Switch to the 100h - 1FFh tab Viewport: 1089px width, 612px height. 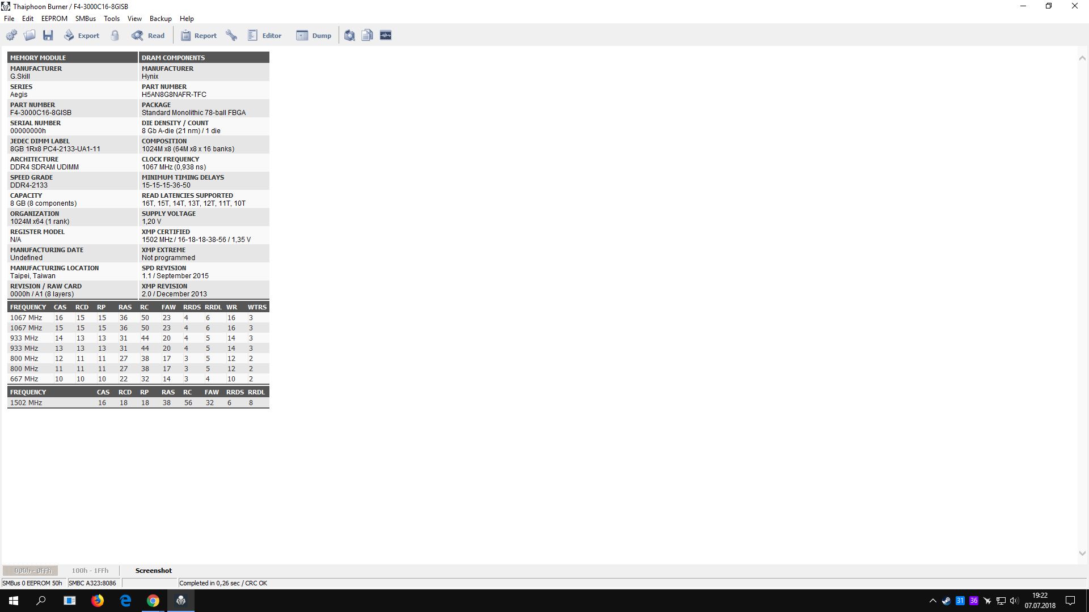coord(90,571)
